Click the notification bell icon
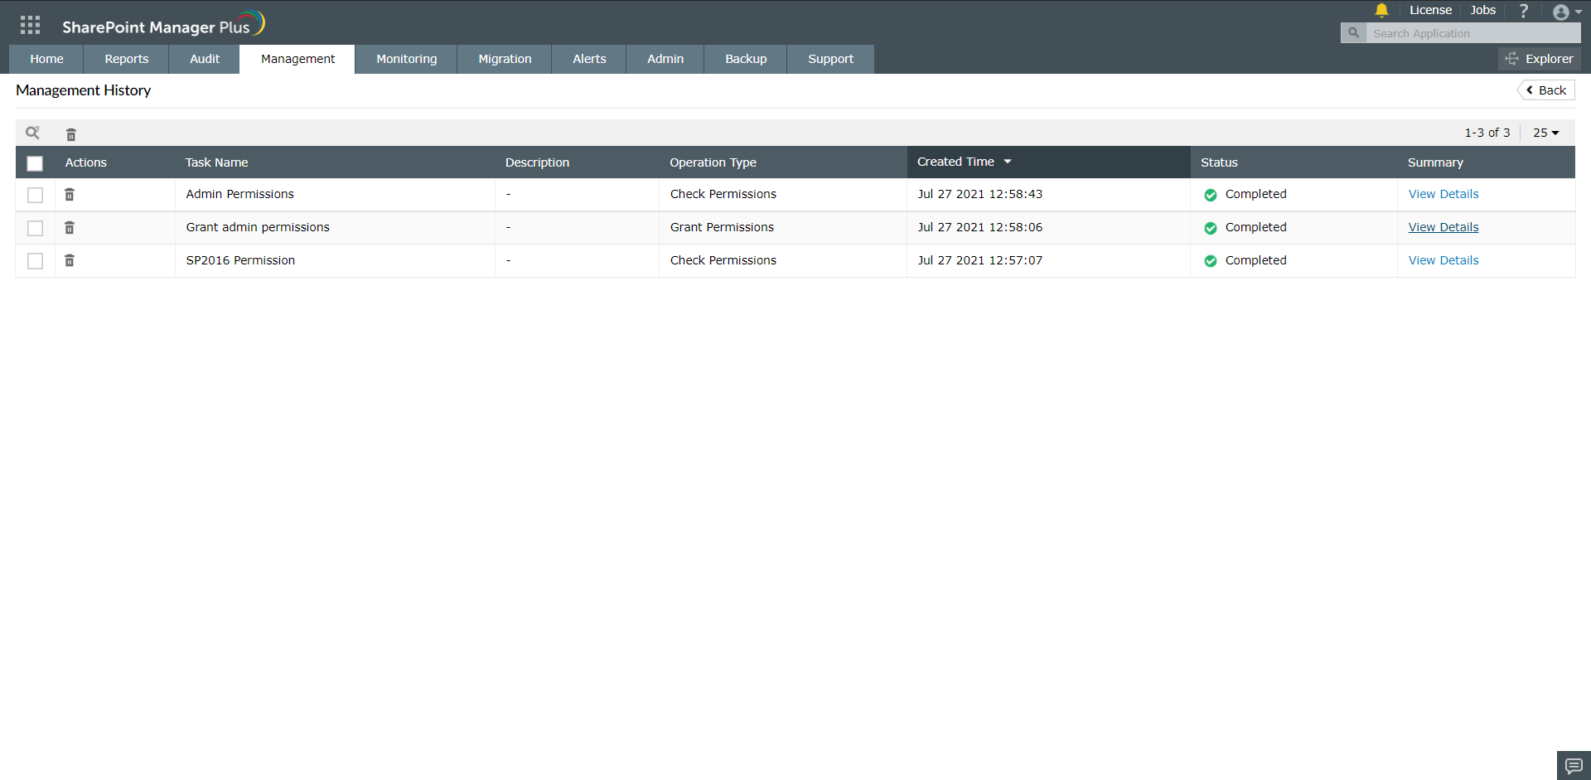 1381,11
